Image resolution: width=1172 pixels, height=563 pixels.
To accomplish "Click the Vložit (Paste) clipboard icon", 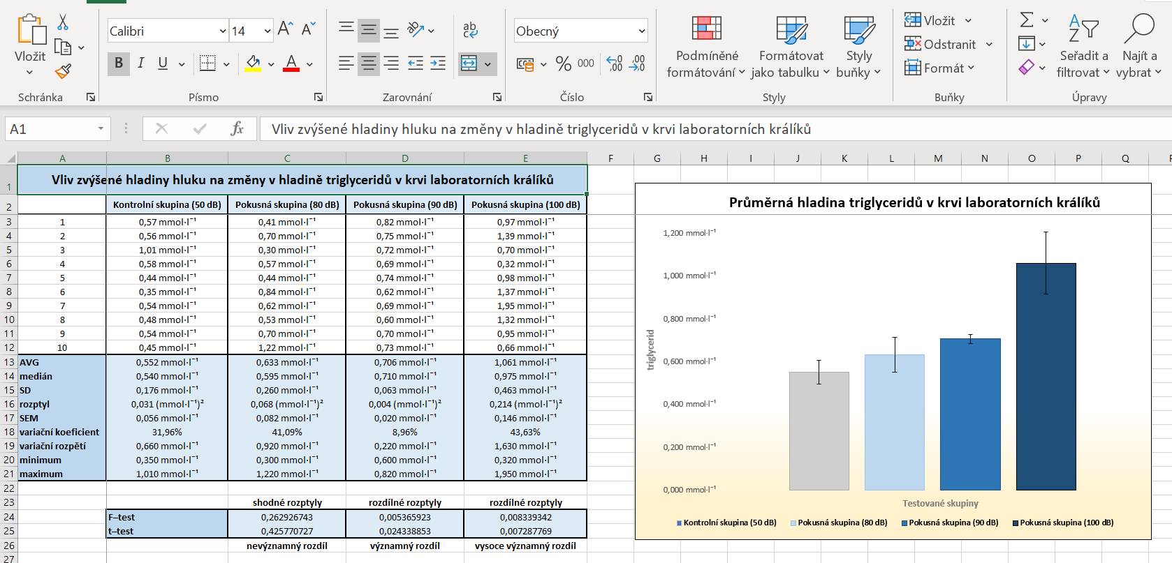I will point(31,29).
